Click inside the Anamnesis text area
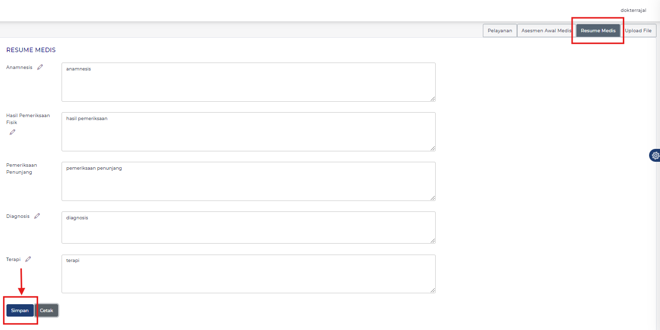660x330 pixels. pos(248,82)
